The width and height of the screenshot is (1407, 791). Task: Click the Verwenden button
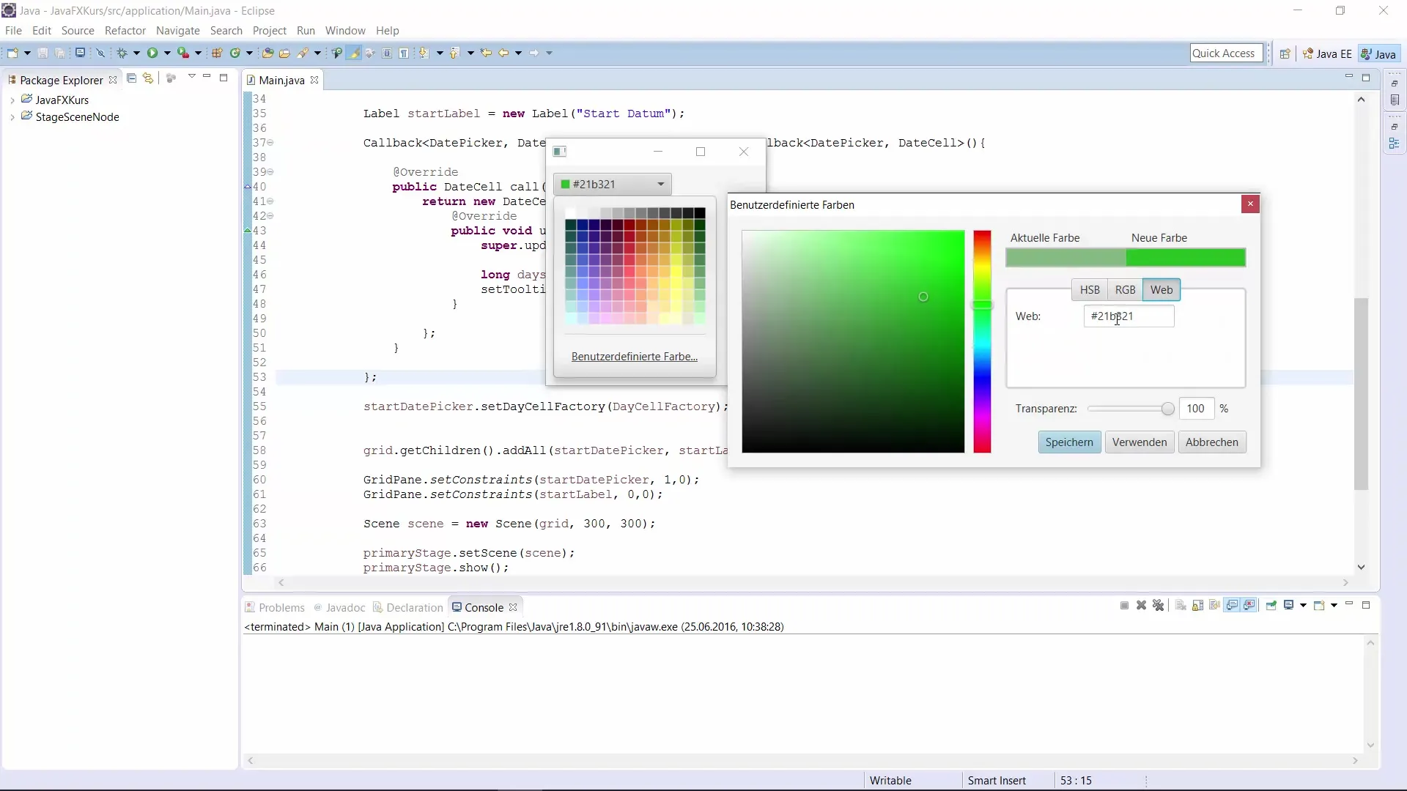1140,442
